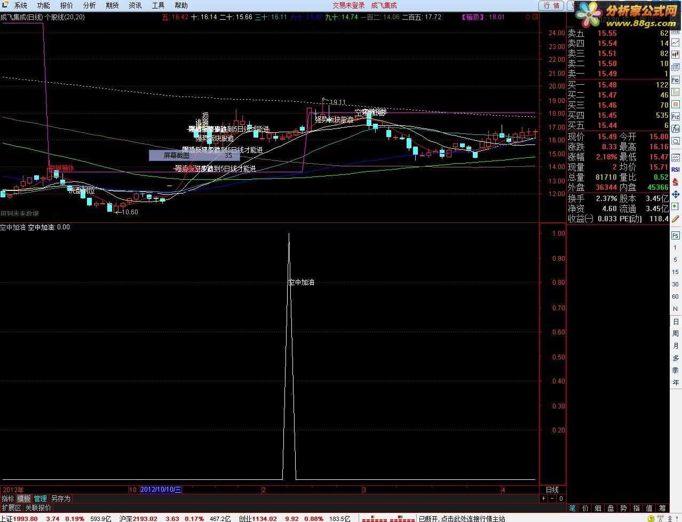
Task: Switch to 30-minute period
Action: 675,284
